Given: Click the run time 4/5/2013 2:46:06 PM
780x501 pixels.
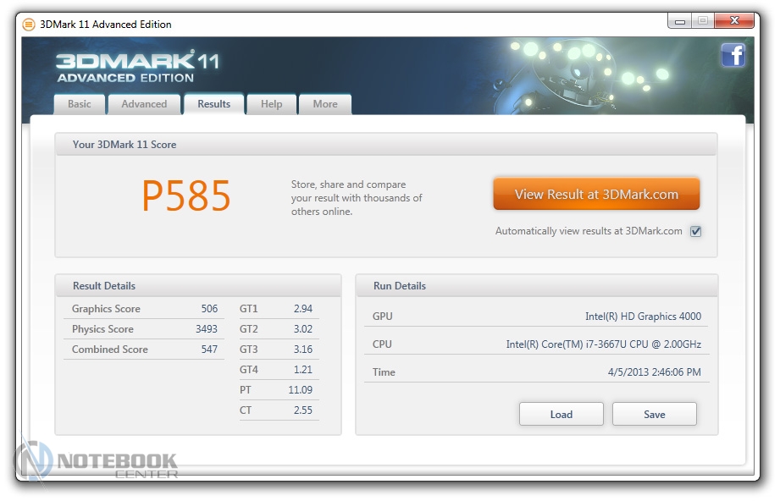Looking at the screenshot, I should coord(654,372).
